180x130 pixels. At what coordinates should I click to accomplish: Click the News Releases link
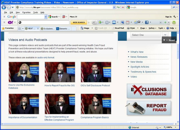tap(139, 57)
